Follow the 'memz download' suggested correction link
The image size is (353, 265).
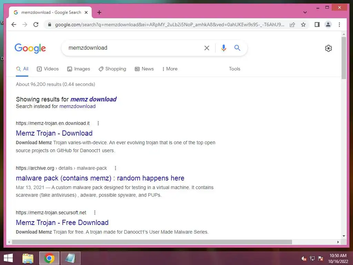click(x=93, y=99)
